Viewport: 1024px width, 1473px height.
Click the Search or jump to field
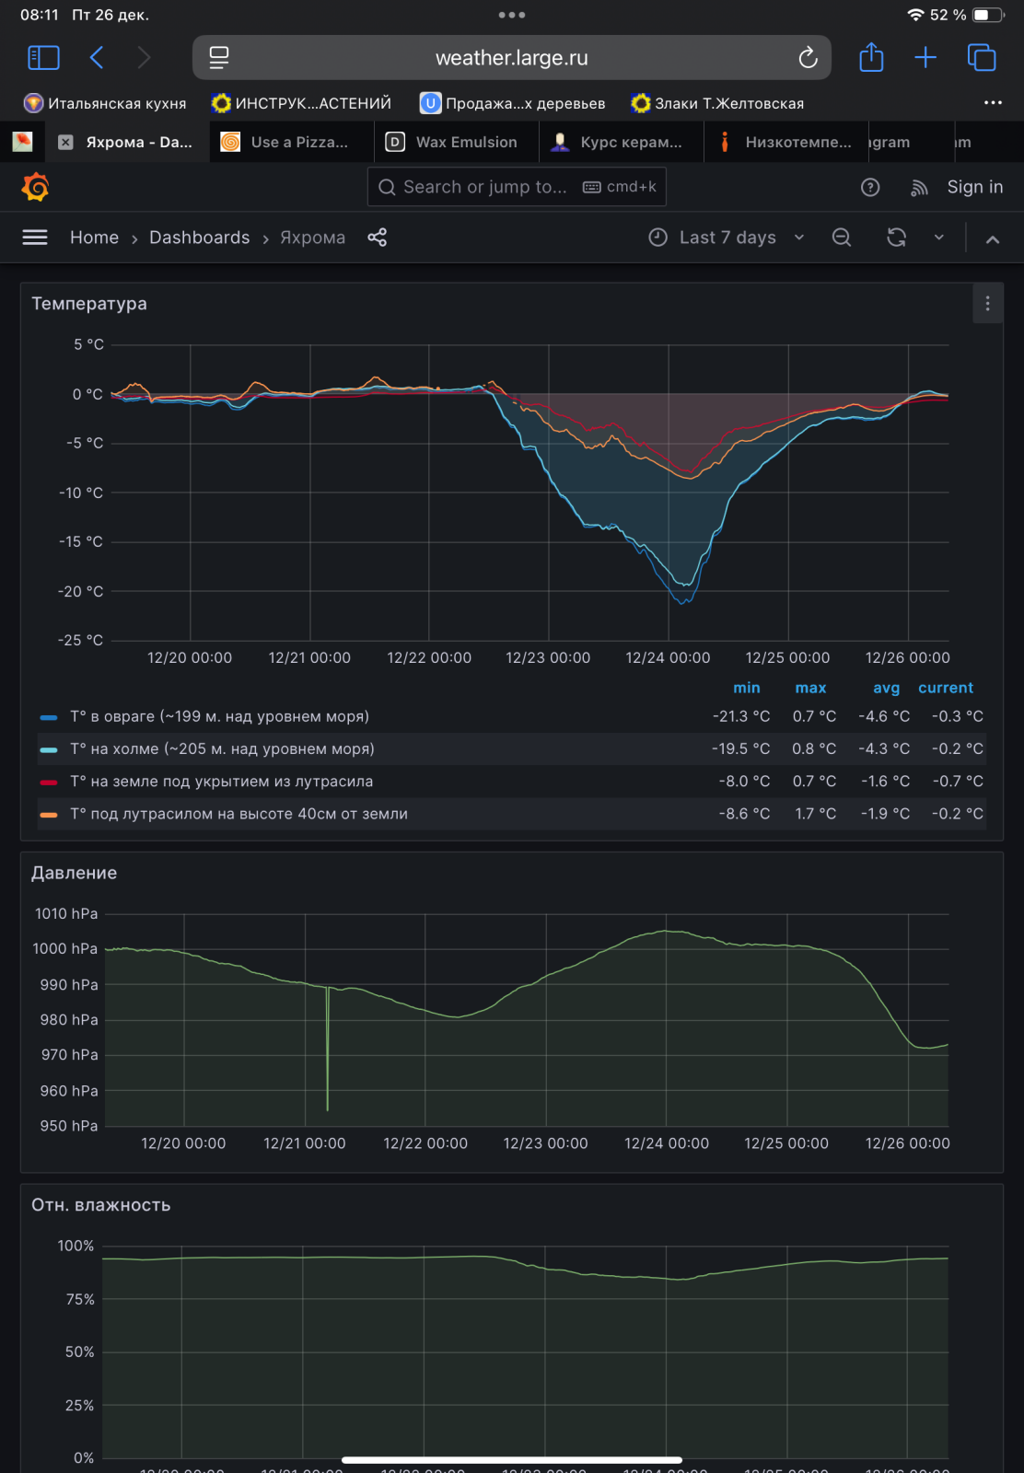coord(484,187)
